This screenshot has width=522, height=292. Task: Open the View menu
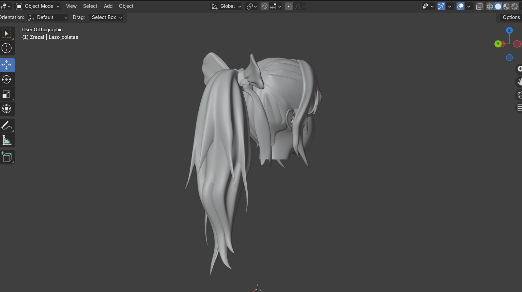(71, 6)
